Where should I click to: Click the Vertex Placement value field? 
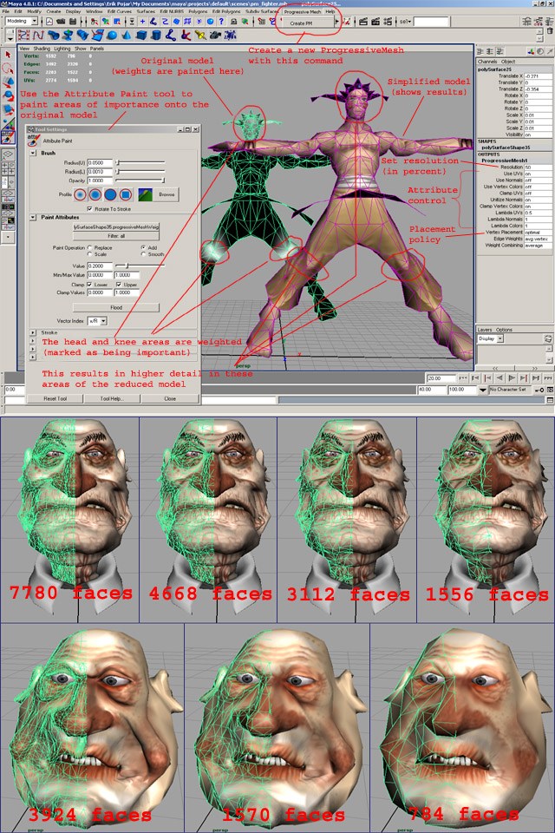tap(538, 233)
